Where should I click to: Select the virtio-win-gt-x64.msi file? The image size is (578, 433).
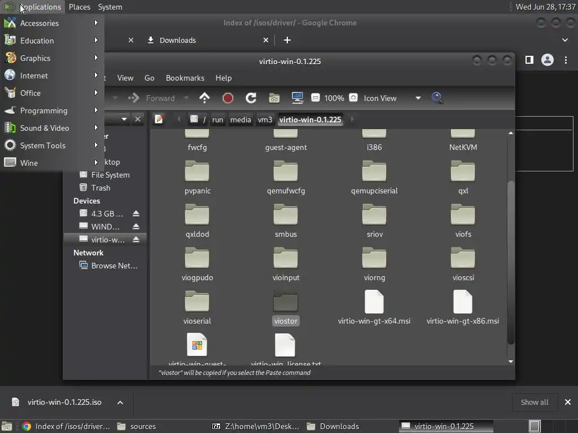[374, 308]
